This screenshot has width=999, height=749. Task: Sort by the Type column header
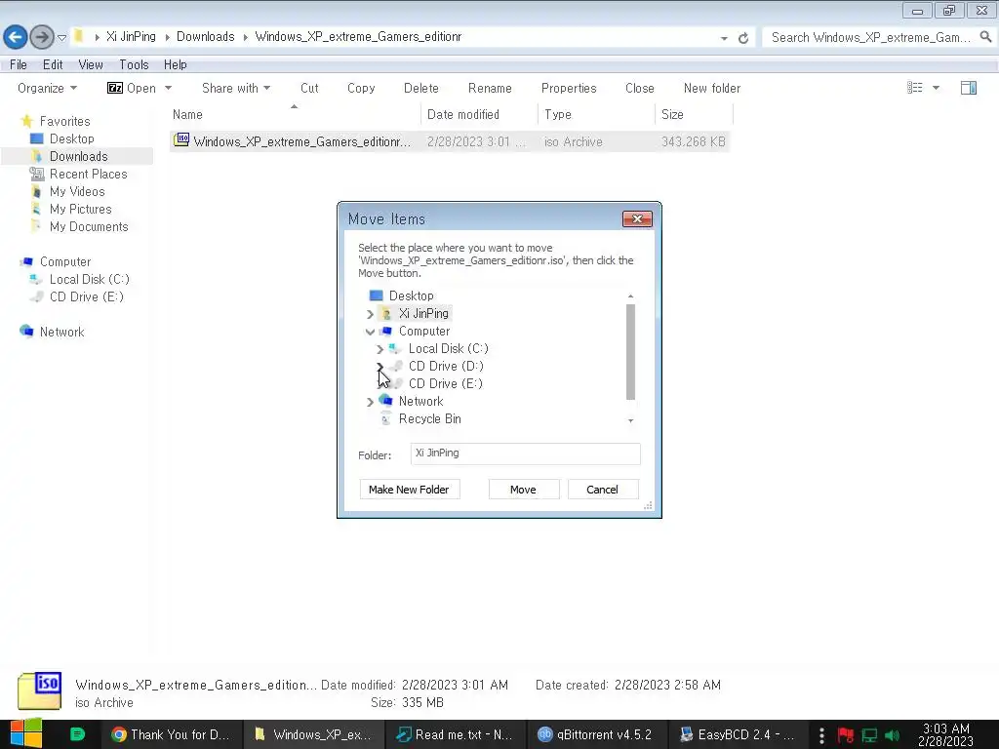pyautogui.click(x=596, y=115)
